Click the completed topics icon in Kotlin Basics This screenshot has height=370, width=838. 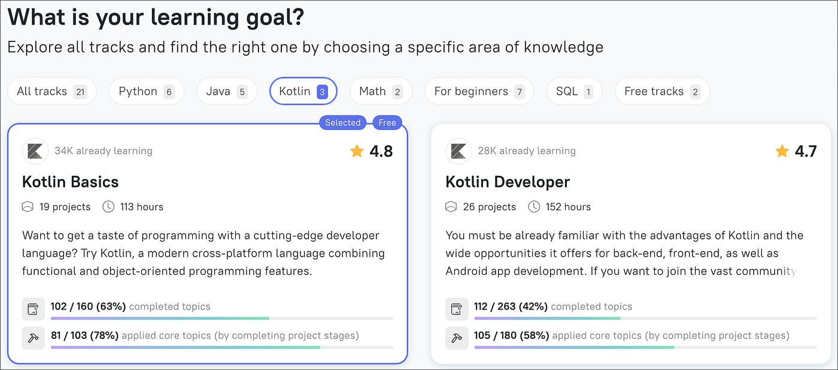pos(34,309)
